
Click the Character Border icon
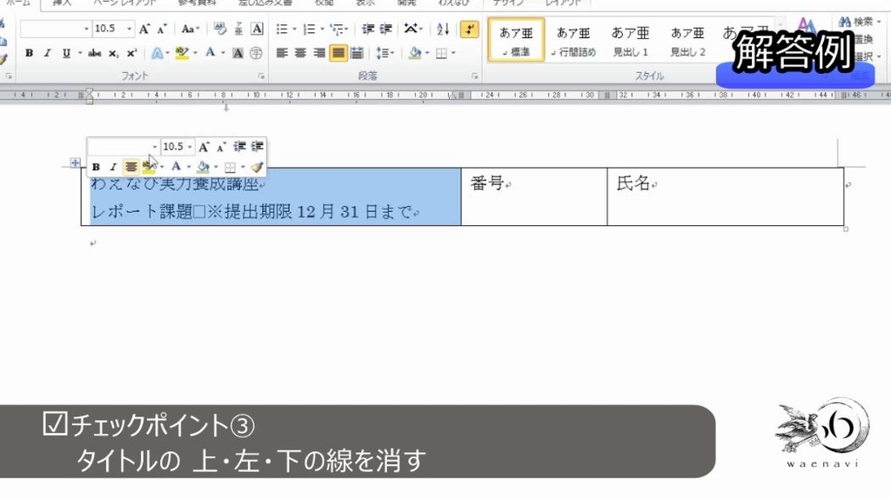coord(257,29)
